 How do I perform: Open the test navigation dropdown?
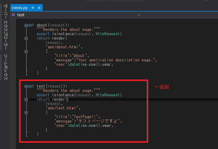pos(139,15)
